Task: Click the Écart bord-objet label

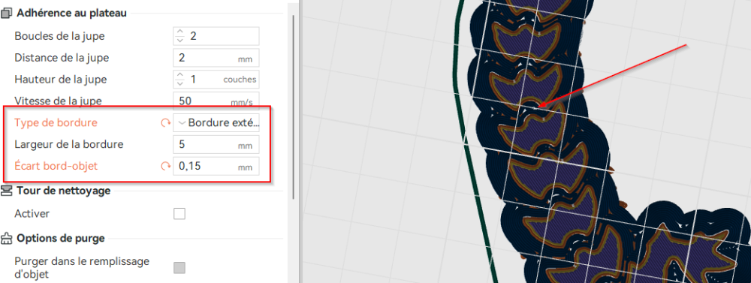Action: 56,166
